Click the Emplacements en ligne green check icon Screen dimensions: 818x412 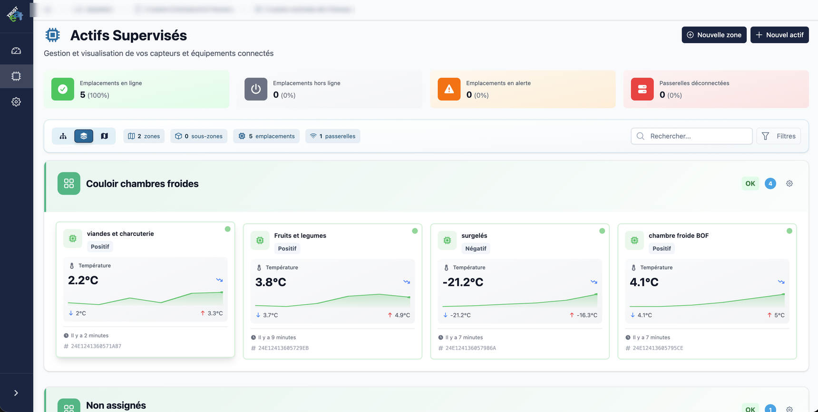click(x=63, y=89)
